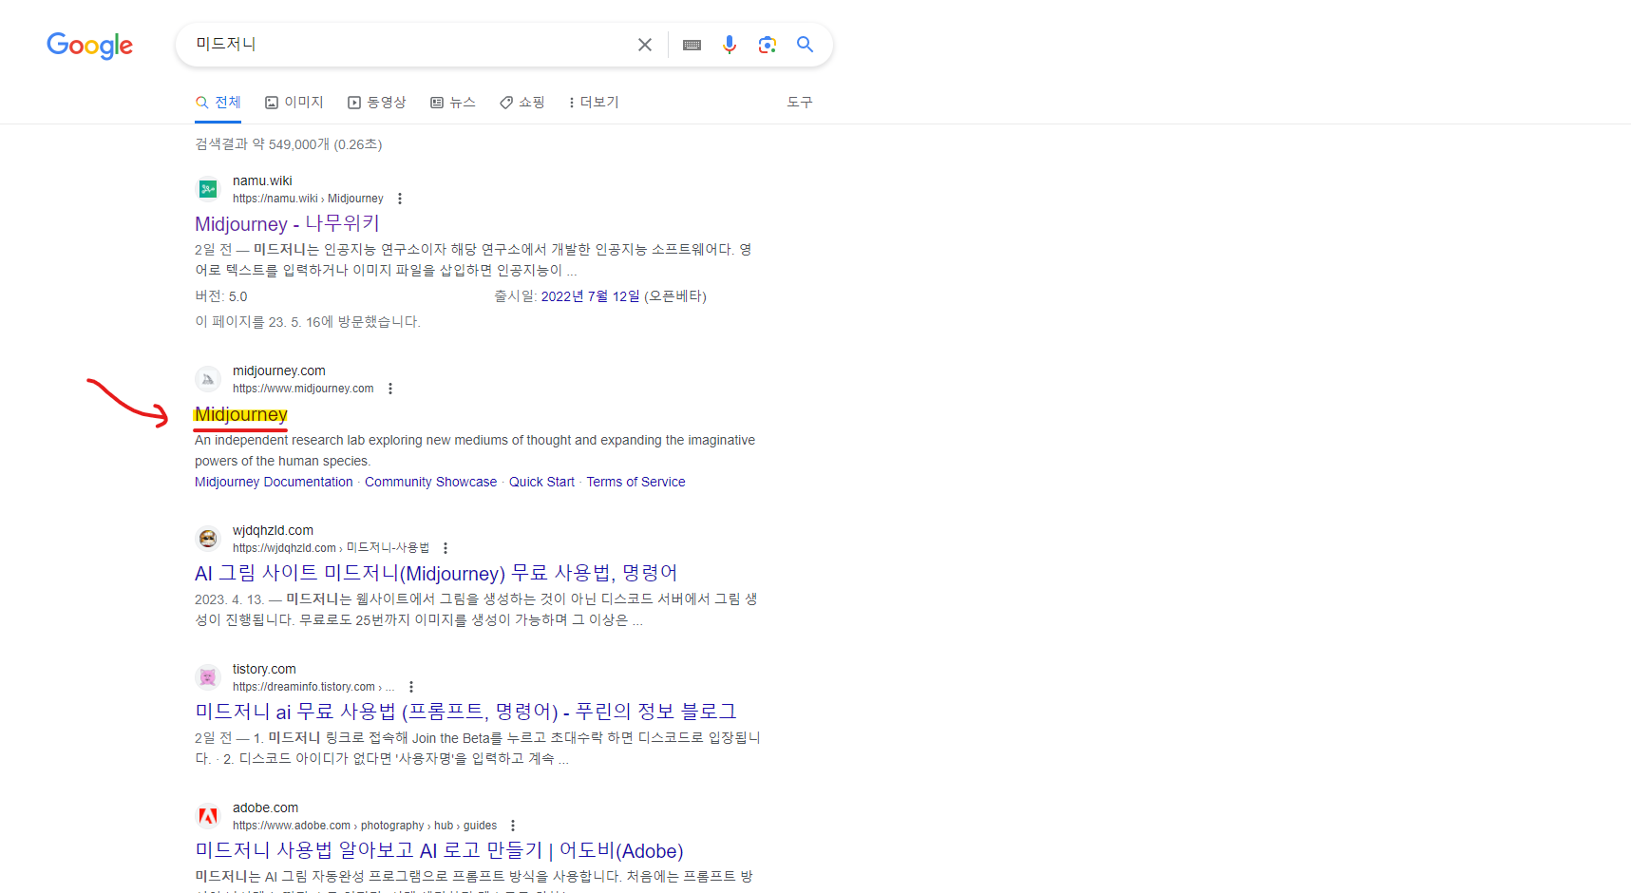Click the search input containing 미드저니
This screenshot has height=893, width=1631.
pos(408,45)
